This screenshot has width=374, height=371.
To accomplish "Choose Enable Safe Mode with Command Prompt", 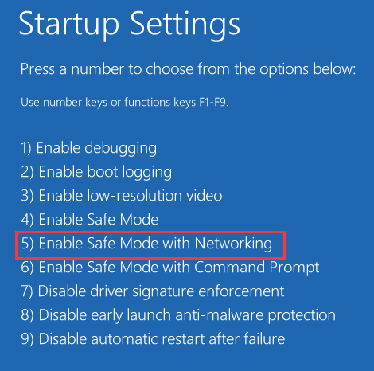I will click(x=170, y=268).
